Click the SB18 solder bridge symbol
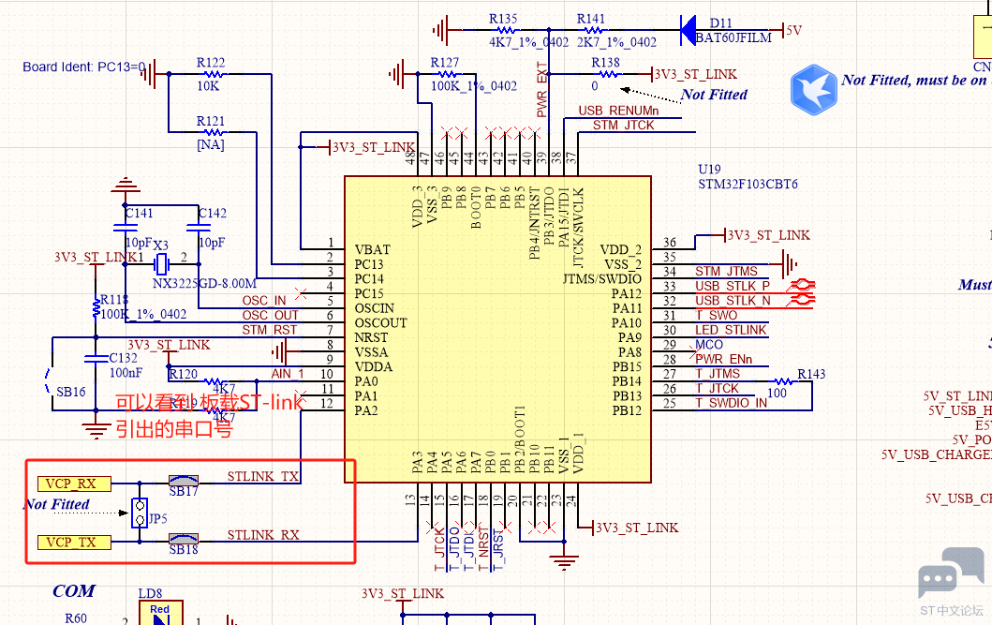Image resolution: width=992 pixels, height=625 pixels. click(184, 539)
